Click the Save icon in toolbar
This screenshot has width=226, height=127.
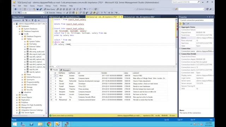click(x=37, y=9)
